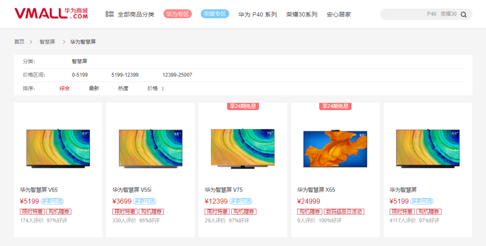Go to 首页 breadcrumb
This screenshot has width=486, height=246.
[x=19, y=42]
